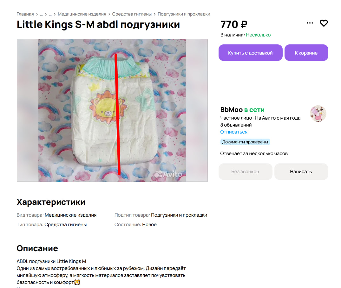This screenshot has width=341, height=288.
Task: Open 'Подгузники и прокладки' breadcrumb
Action: click(184, 14)
